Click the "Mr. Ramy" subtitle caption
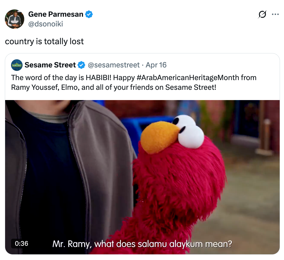Image resolution: width=284 pixels, height=260 pixels. point(142,244)
